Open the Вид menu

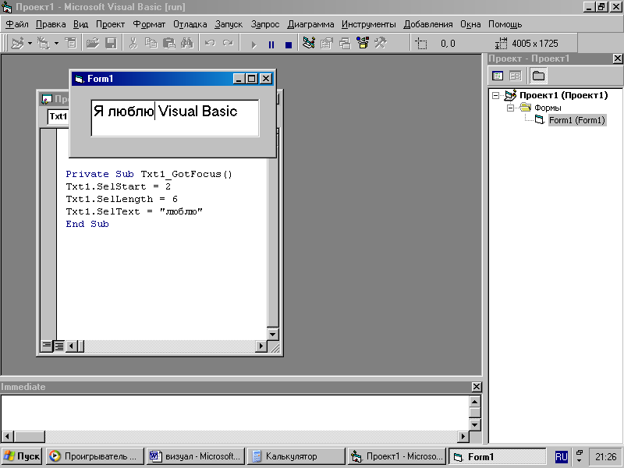pos(81,24)
